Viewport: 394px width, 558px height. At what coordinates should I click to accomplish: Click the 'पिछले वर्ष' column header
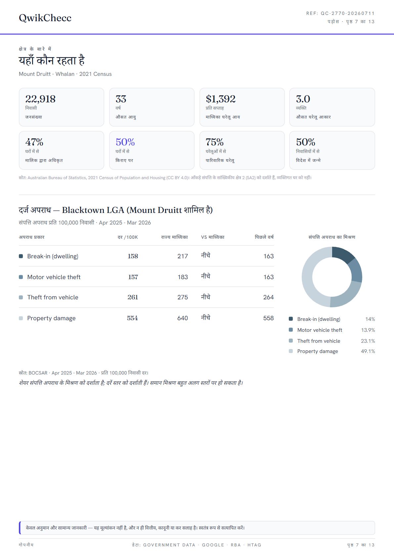(x=264, y=237)
